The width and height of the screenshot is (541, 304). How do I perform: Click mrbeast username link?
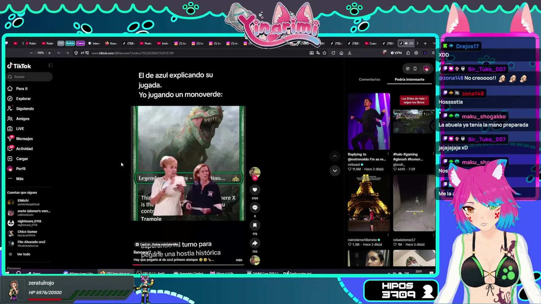354,164
